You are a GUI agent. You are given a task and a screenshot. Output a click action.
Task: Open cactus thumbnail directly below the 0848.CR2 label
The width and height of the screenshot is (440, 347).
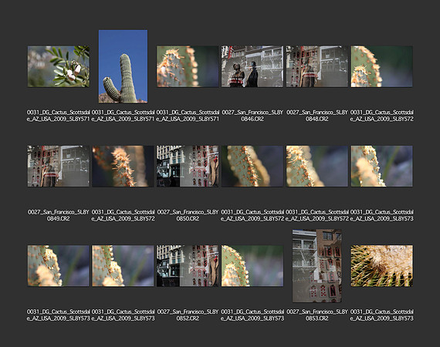pyautogui.click(x=317, y=166)
